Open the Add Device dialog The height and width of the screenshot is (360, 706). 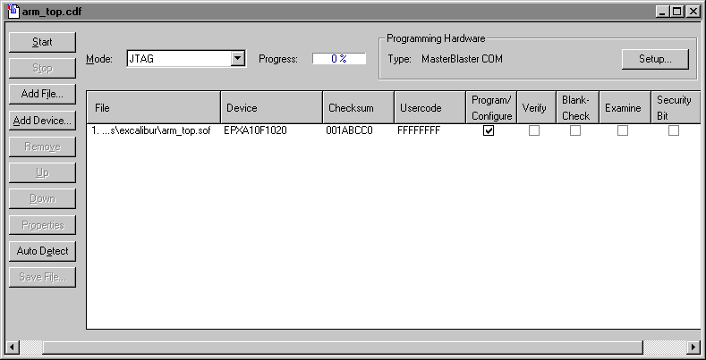point(42,120)
